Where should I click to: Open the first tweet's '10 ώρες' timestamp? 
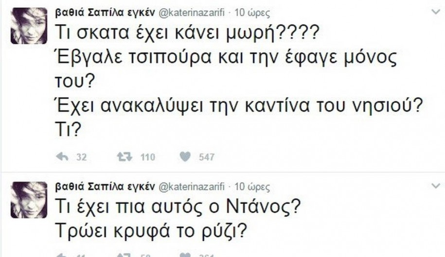click(x=253, y=9)
